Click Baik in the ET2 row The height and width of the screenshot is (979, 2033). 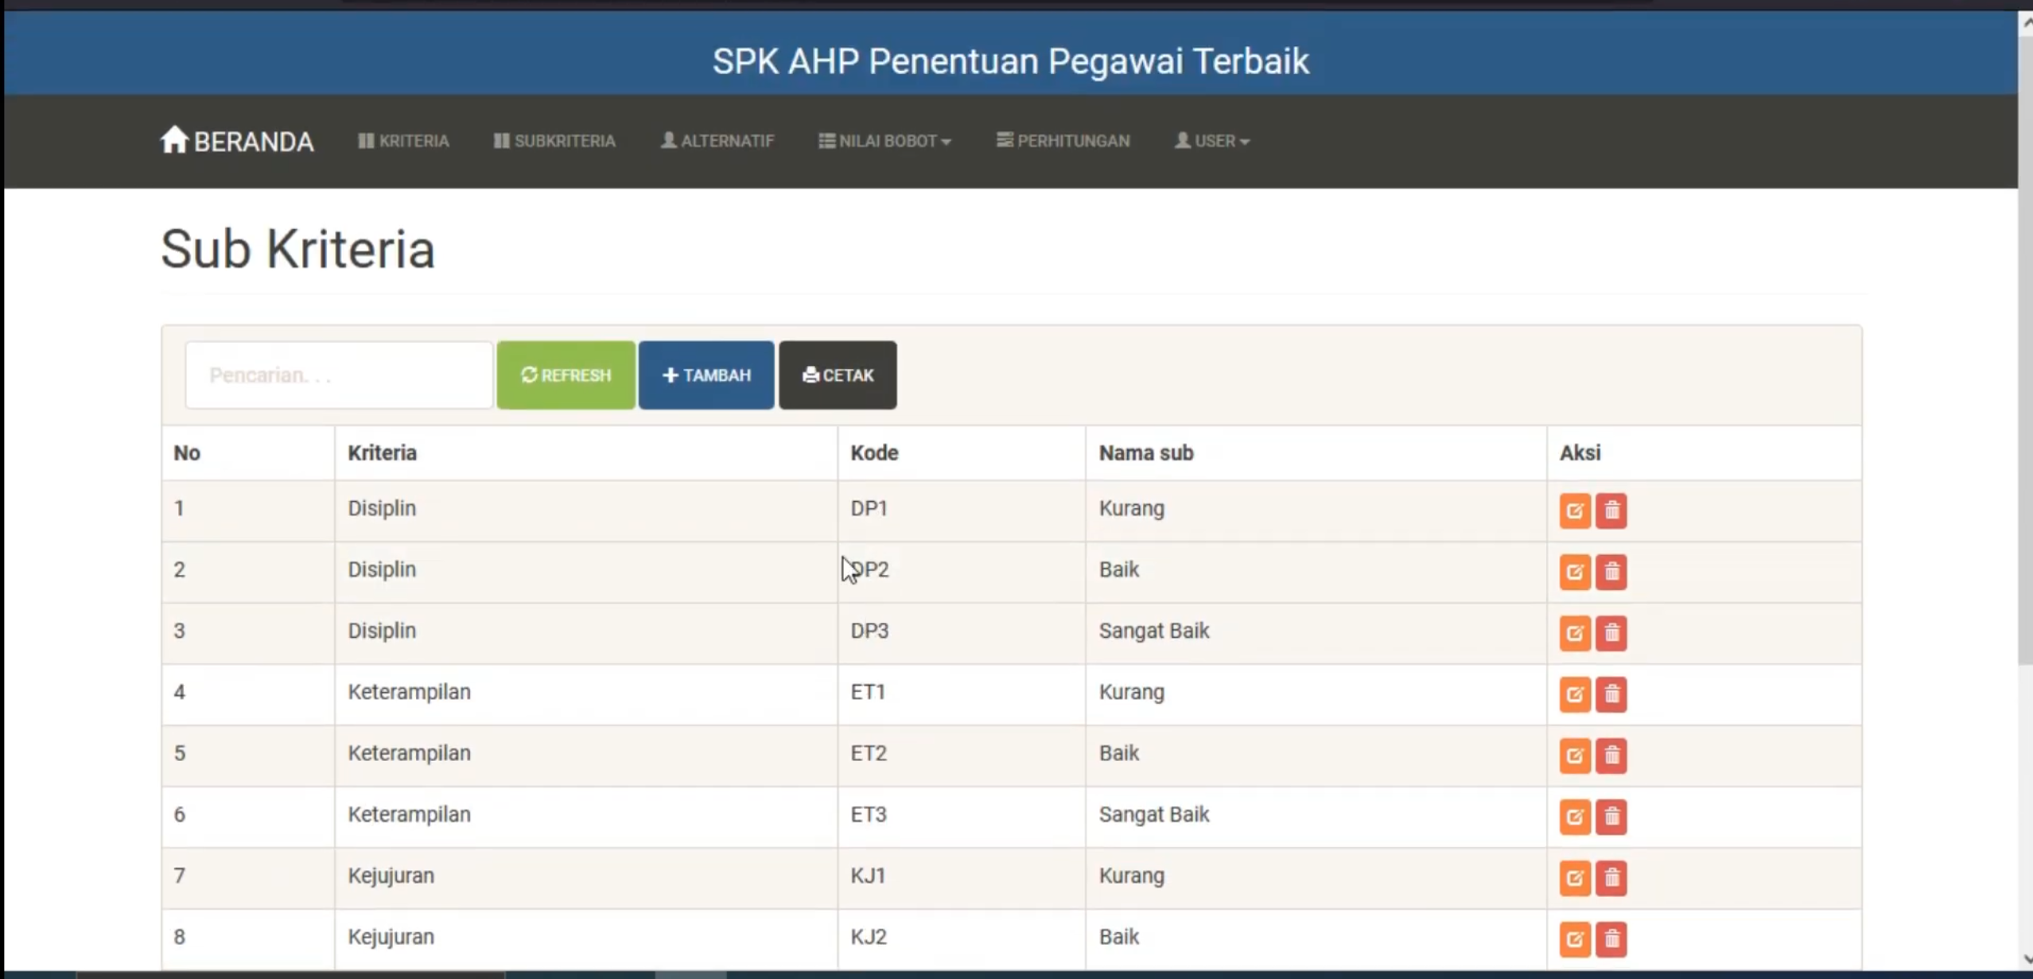click(x=1119, y=753)
